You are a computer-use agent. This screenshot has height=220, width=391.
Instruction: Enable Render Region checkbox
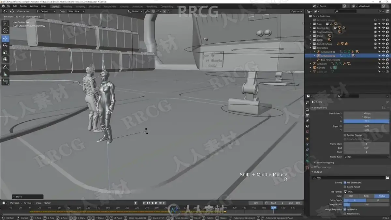345,135
